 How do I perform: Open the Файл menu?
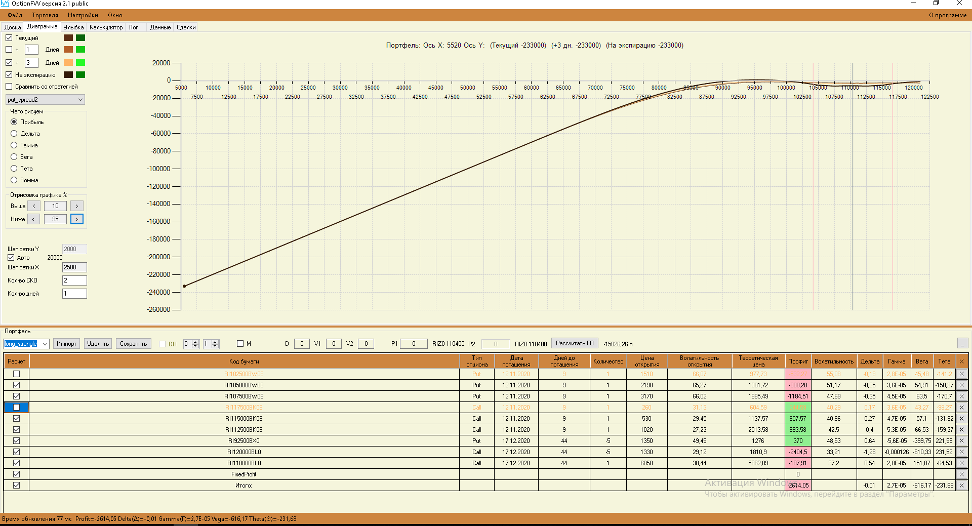coord(15,15)
